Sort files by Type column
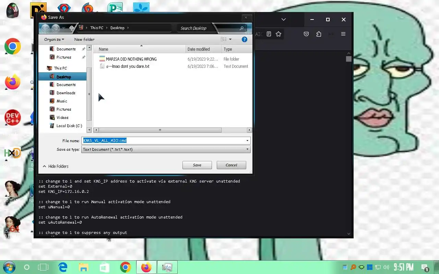 click(x=237, y=49)
